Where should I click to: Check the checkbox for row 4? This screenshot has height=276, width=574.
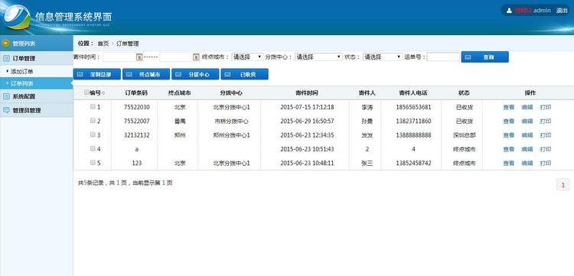coord(93,148)
